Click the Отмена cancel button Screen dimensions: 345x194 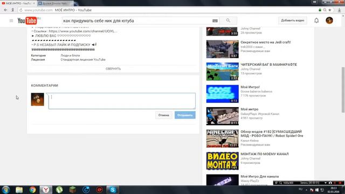[164, 115]
